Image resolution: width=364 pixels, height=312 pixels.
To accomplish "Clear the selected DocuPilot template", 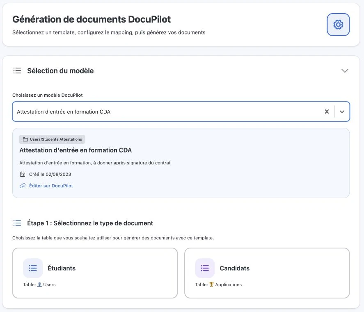I will 327,112.
